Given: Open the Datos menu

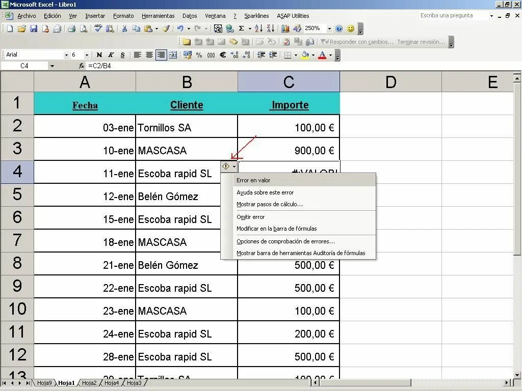Looking at the screenshot, I should click(x=190, y=16).
